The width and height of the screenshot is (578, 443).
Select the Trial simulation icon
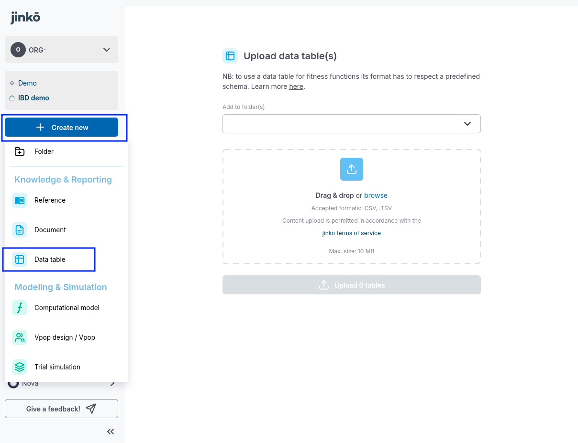tap(19, 367)
